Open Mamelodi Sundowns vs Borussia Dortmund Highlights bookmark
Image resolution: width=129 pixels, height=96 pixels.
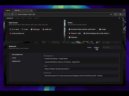[x=81, y=76]
